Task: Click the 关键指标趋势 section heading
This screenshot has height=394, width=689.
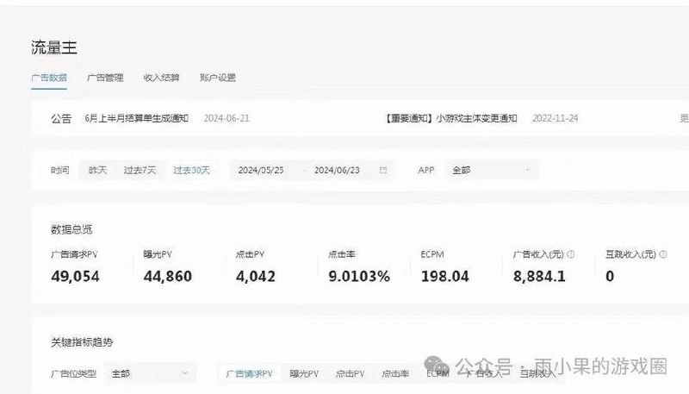Action: 82,342
